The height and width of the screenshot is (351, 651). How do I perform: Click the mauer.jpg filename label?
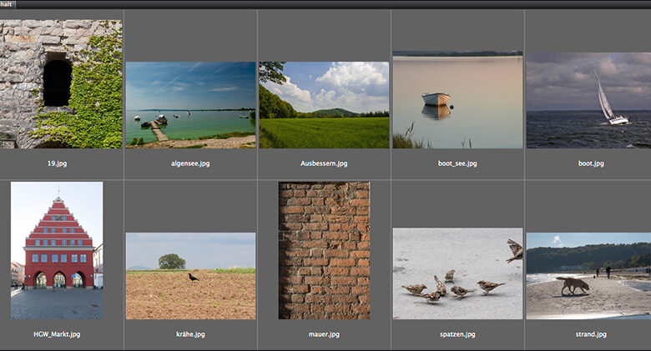click(324, 334)
